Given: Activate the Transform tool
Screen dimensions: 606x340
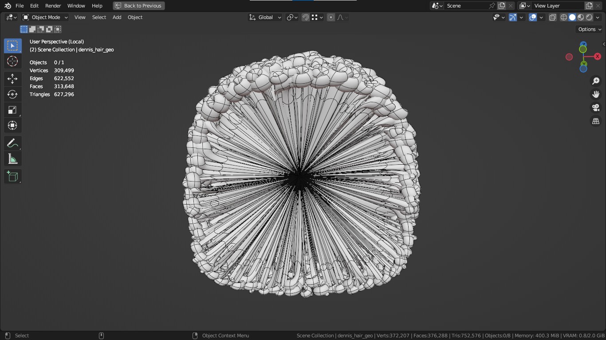Looking at the screenshot, I should [12, 125].
